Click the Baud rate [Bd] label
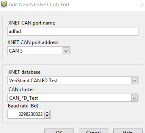 [x=23, y=106]
